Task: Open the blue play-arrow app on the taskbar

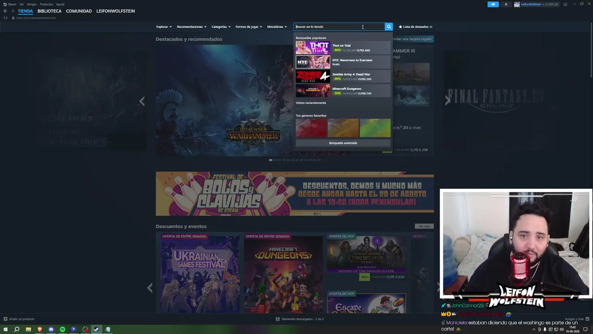Action: click(74, 329)
